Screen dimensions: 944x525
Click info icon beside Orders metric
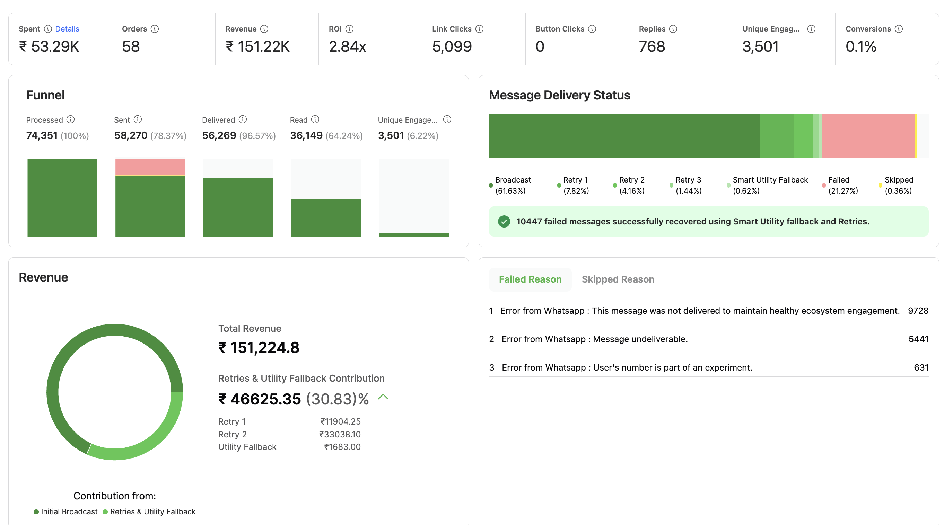(x=155, y=29)
